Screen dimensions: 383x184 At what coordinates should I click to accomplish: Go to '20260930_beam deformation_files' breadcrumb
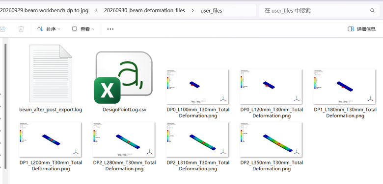[144, 10]
